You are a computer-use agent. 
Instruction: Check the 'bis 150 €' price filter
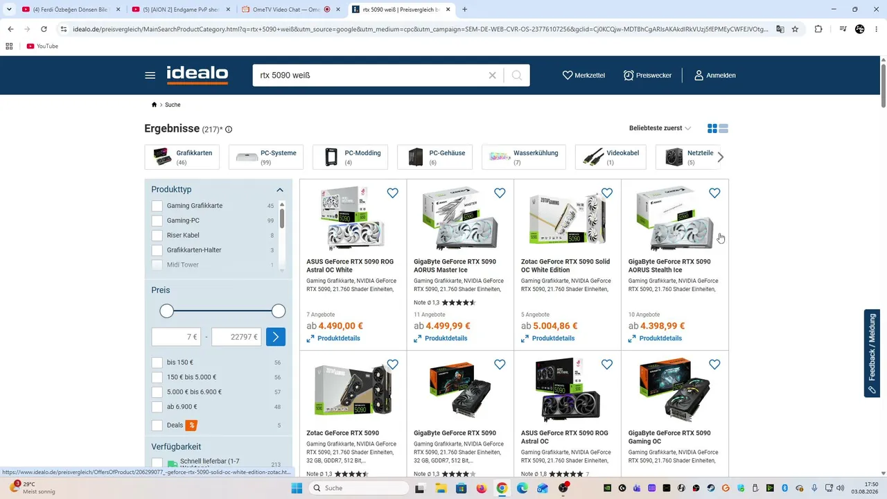pos(157,362)
